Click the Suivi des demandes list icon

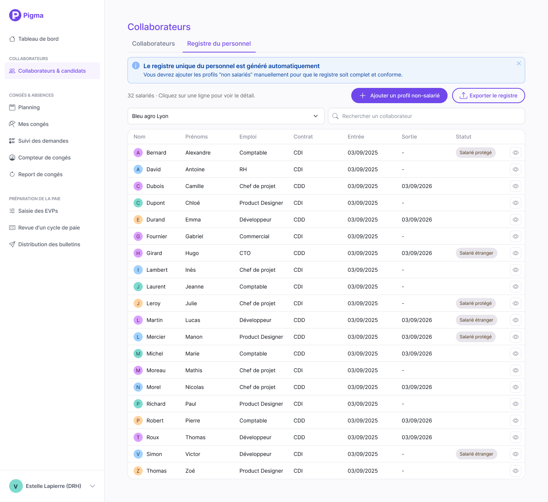click(x=12, y=141)
